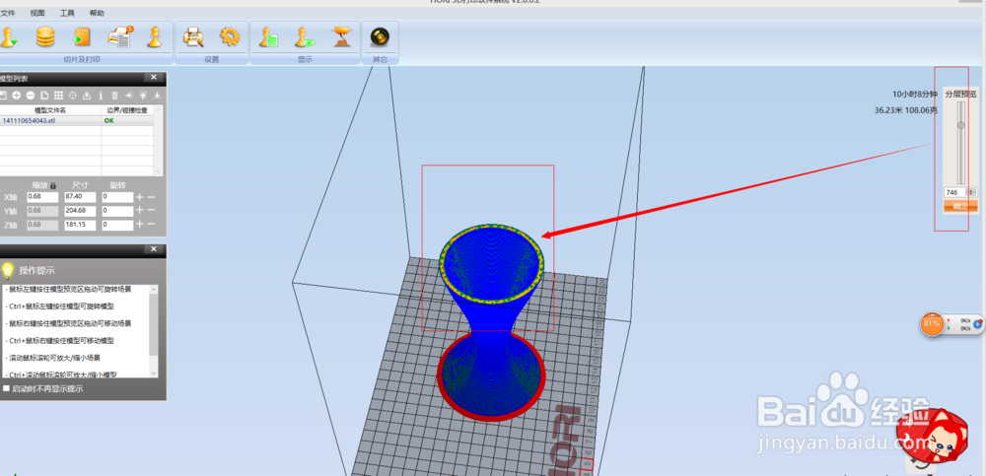The width and height of the screenshot is (986, 476).
Task: Click the plain chess piece print icon
Action: 154,37
